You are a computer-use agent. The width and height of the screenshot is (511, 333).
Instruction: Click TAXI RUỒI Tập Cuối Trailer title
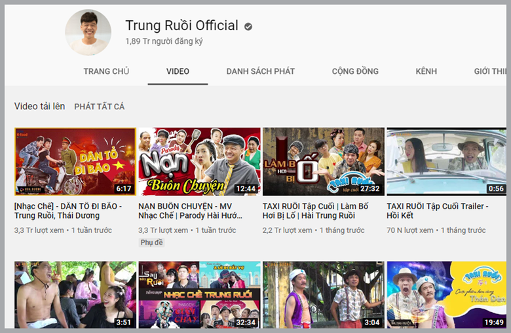tap(438, 211)
